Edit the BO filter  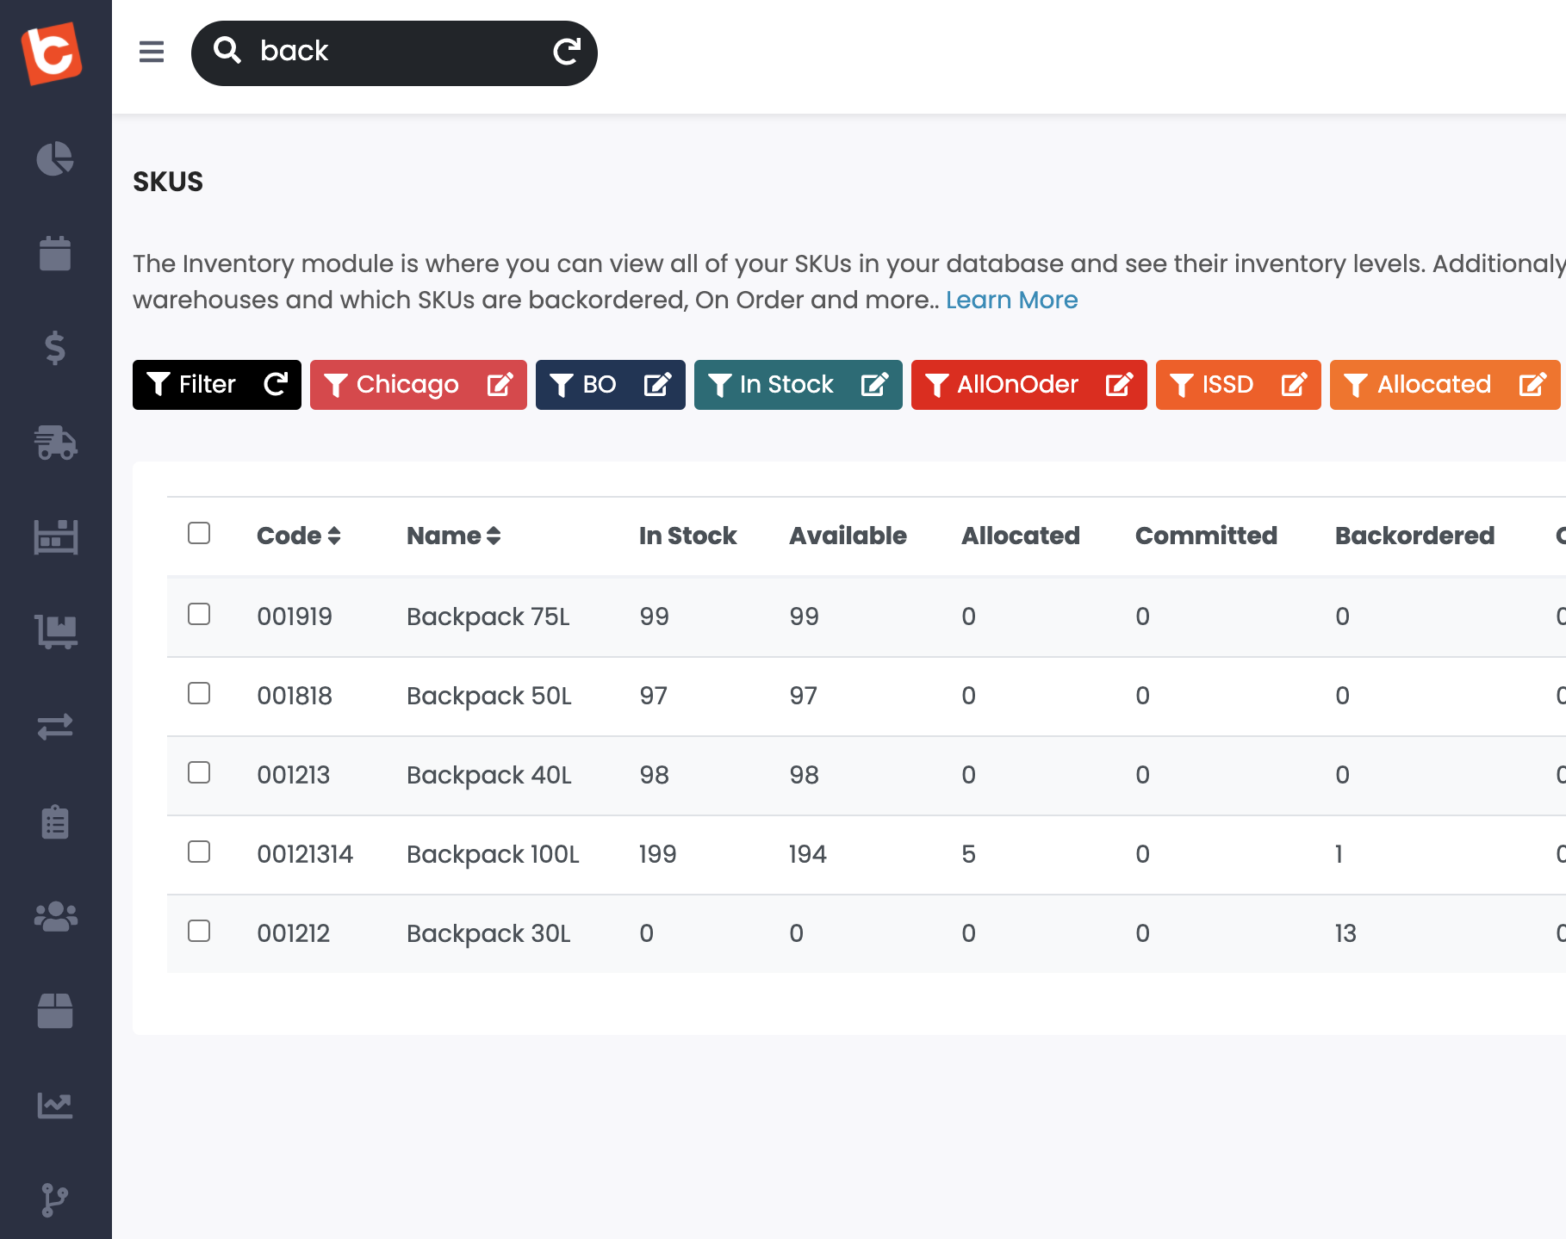[x=657, y=384]
